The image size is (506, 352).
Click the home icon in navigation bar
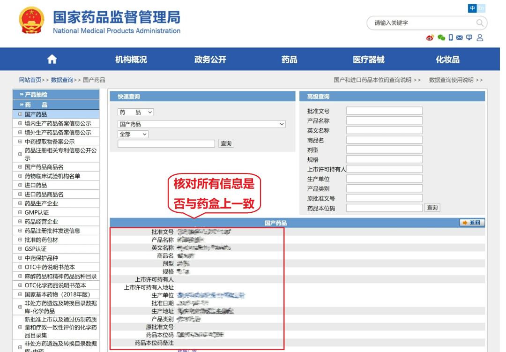click(x=52, y=60)
